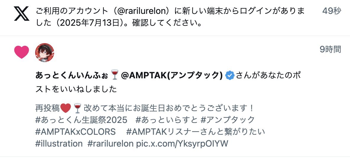
Task: Click the red heart emoji in post text
Action: click(66, 108)
